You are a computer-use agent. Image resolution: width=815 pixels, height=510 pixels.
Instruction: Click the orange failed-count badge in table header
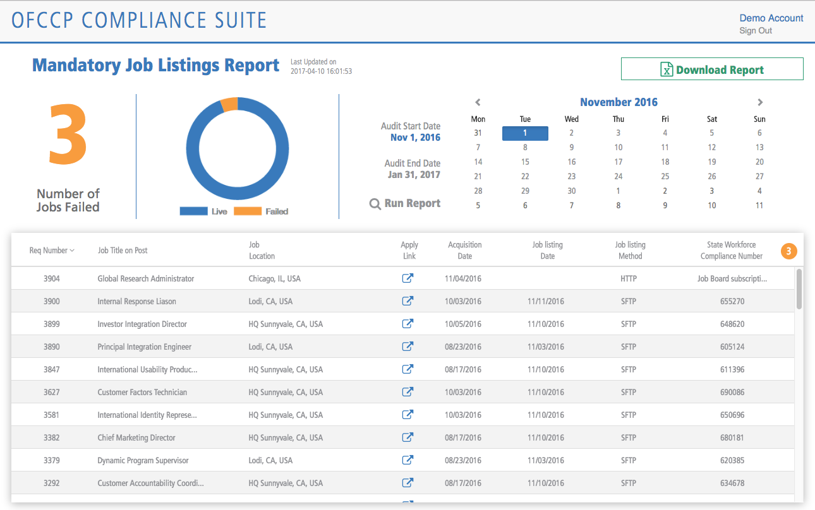tap(788, 251)
